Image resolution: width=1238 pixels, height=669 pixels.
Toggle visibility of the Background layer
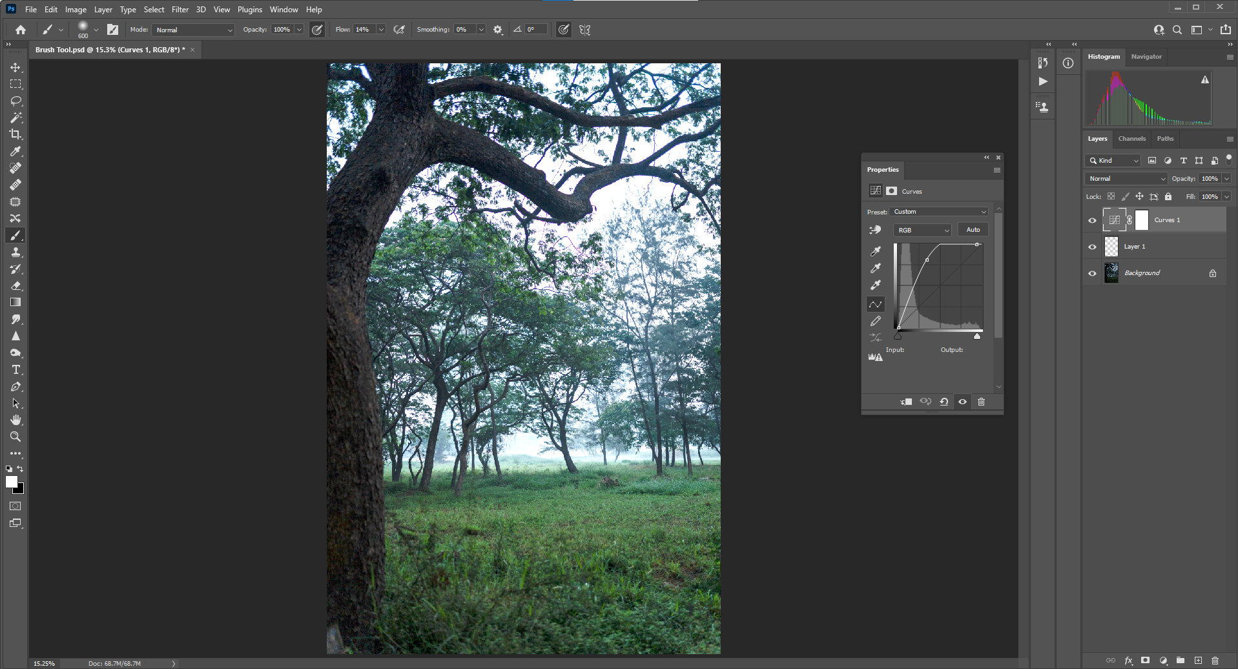(x=1092, y=273)
